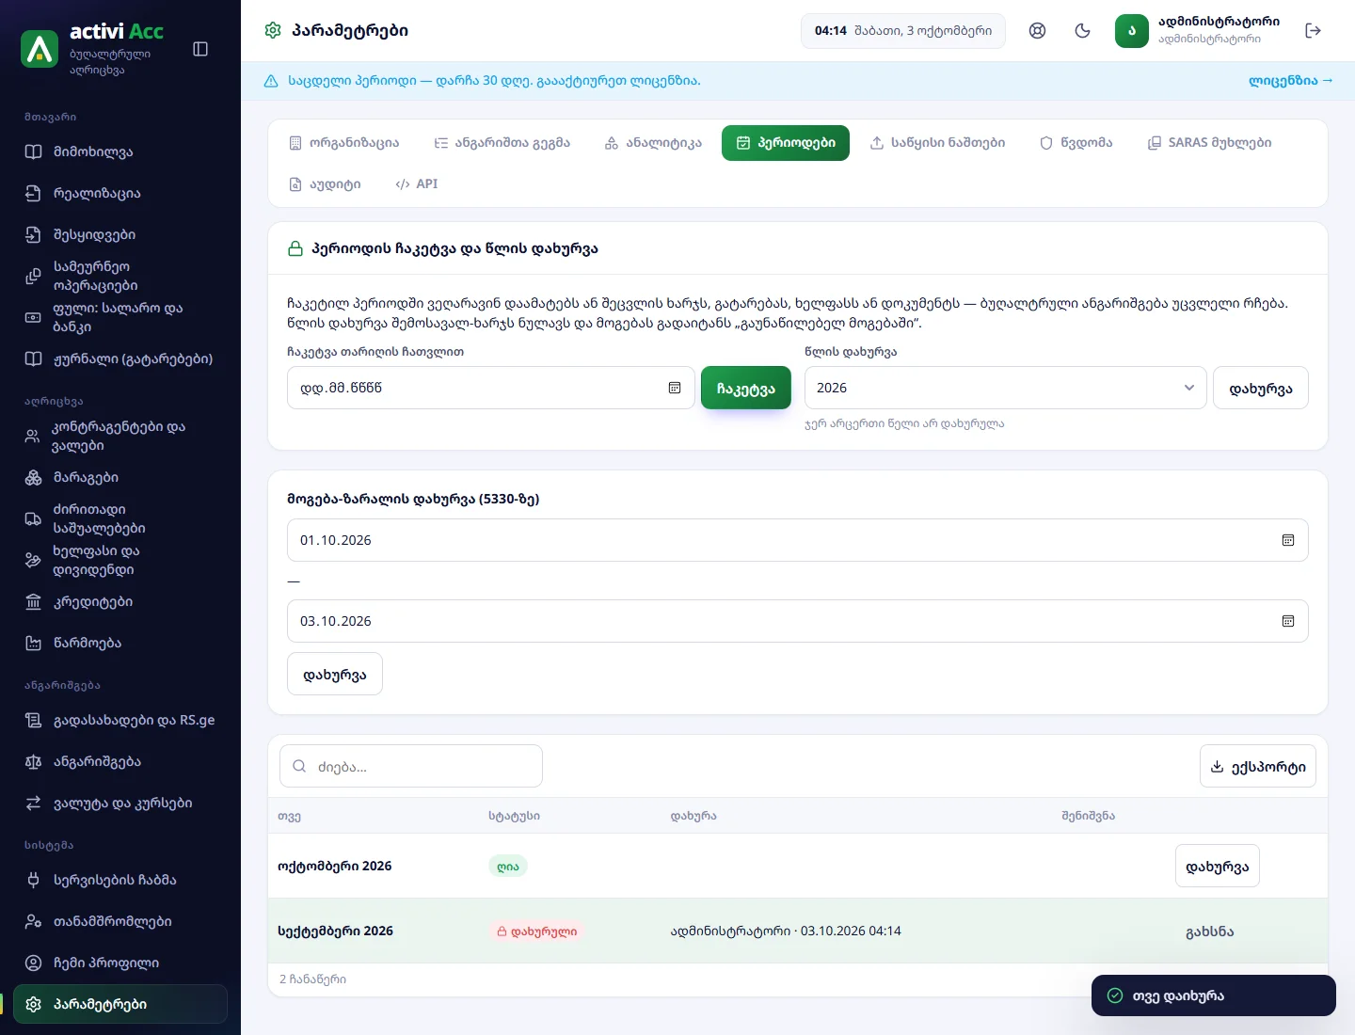Open წარმოება in the sidebar
This screenshot has width=1355, height=1035.
point(120,643)
